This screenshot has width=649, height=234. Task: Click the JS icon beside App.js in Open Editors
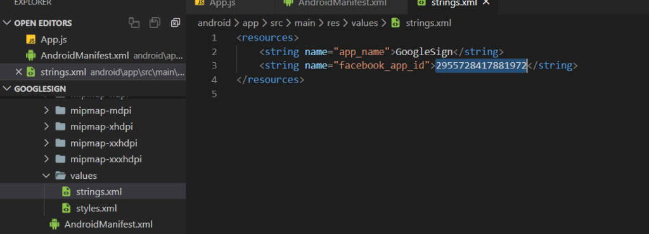(x=30, y=40)
